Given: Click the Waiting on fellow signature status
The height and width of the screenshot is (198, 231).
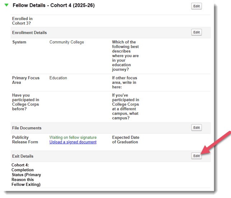Looking at the screenshot, I should pos(73,137).
